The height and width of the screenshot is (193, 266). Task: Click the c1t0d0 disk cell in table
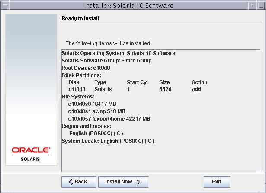coord(77,89)
